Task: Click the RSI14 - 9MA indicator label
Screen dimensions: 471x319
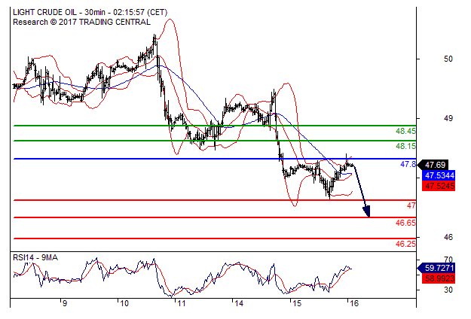Action: (35, 257)
